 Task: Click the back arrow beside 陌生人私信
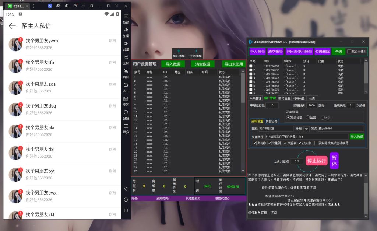pos(12,26)
